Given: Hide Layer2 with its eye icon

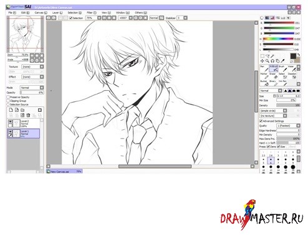Looking at the screenshot, I should pos(10,121).
